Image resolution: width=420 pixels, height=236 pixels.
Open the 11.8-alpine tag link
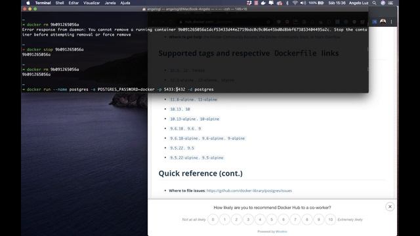tap(182, 100)
